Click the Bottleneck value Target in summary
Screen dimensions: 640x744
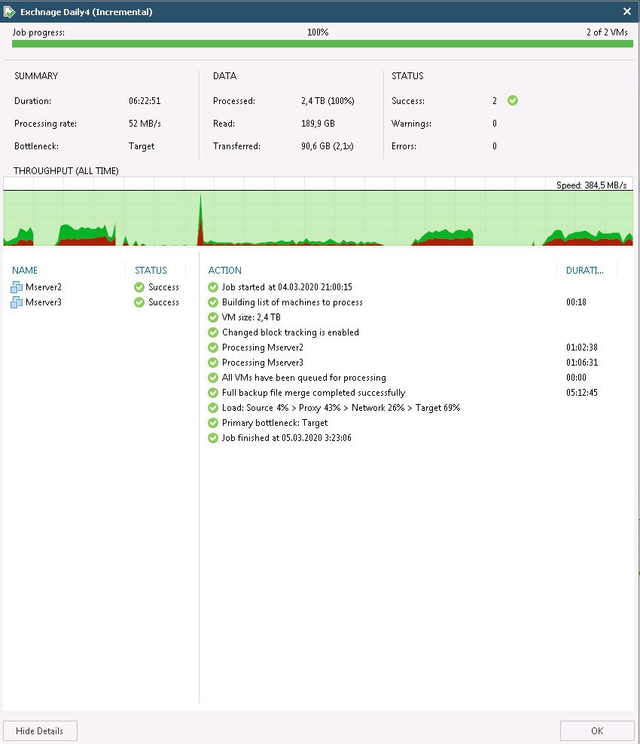(142, 147)
